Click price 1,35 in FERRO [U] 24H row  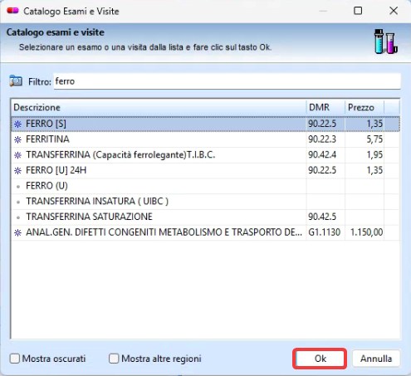tap(374, 170)
